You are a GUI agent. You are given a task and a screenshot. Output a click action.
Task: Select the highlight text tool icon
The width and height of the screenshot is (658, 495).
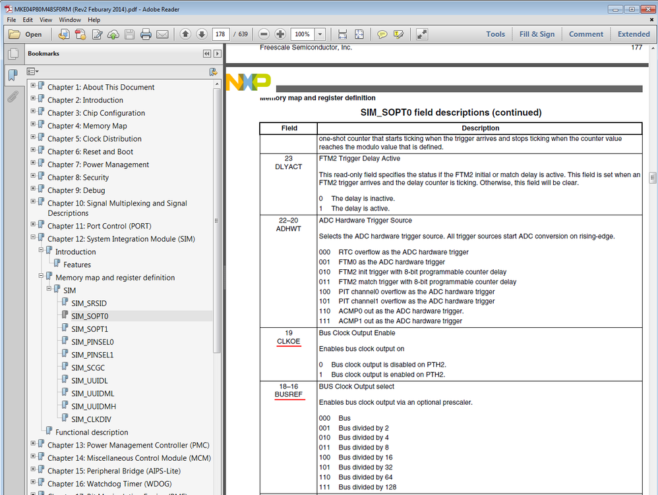coord(398,34)
